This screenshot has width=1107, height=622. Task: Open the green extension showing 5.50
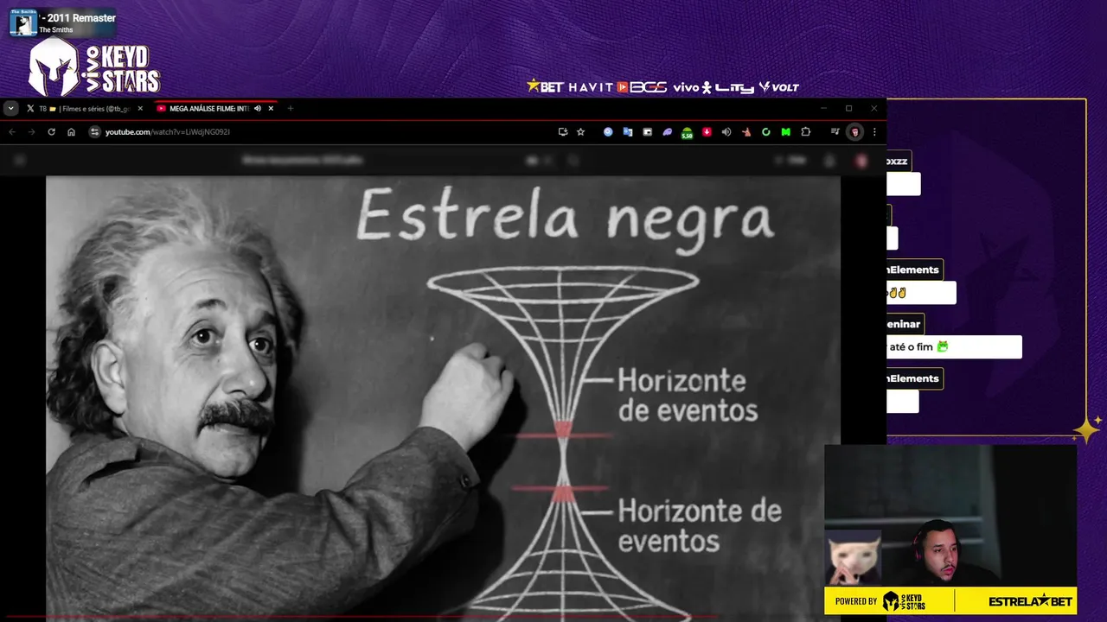(687, 133)
